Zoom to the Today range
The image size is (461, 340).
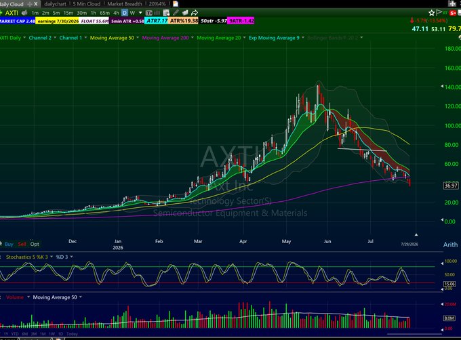point(72,334)
